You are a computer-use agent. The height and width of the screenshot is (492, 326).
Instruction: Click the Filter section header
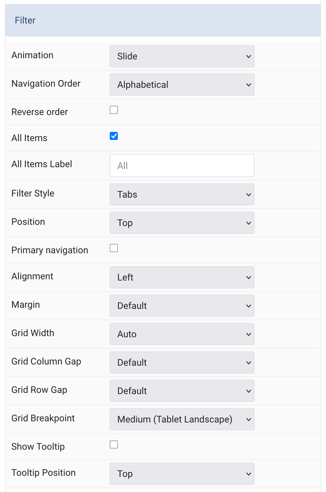pyautogui.click(x=163, y=20)
